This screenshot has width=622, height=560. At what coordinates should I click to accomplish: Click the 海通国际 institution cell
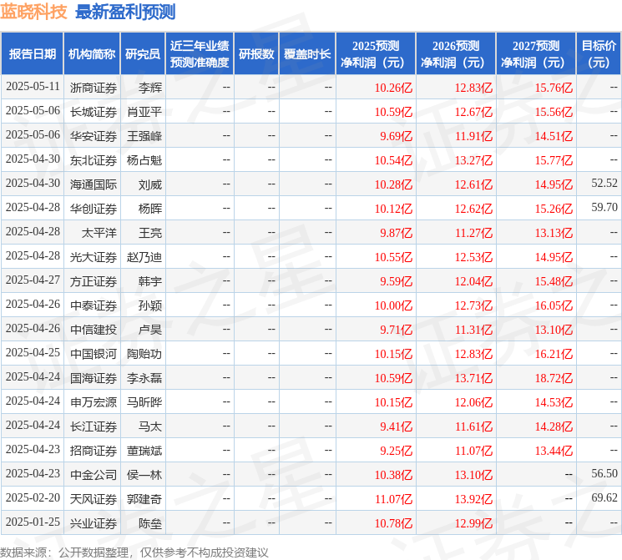[94, 184]
